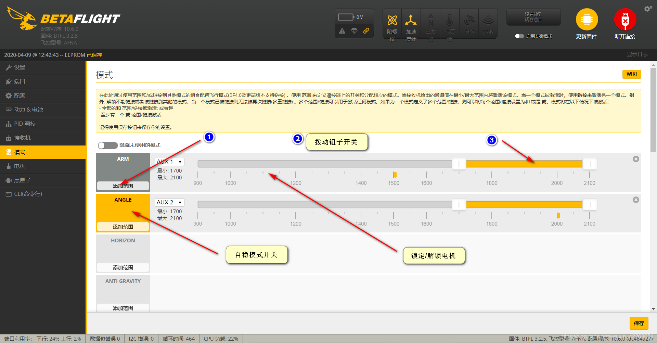Click the CPU 负载: 22% status text

(x=221, y=339)
